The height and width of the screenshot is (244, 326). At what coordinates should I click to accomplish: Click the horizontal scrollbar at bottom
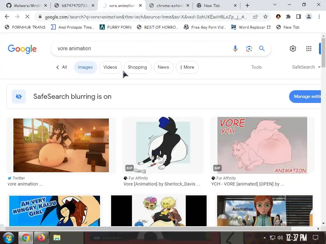pyautogui.click(x=148, y=229)
